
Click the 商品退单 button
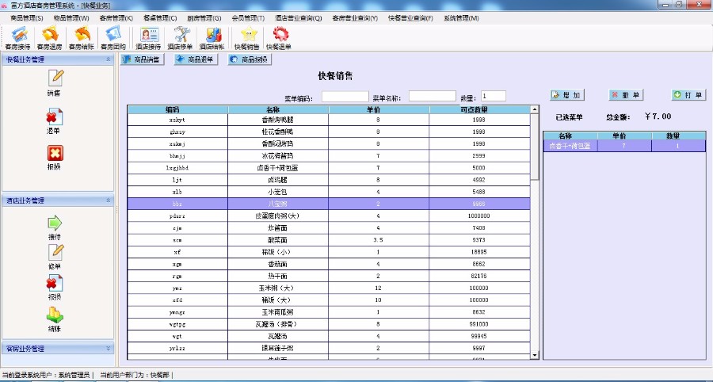click(196, 59)
